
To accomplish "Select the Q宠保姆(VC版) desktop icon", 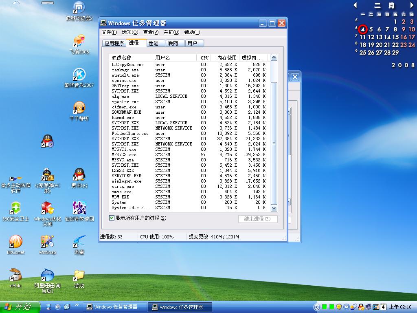I will point(48,181).
